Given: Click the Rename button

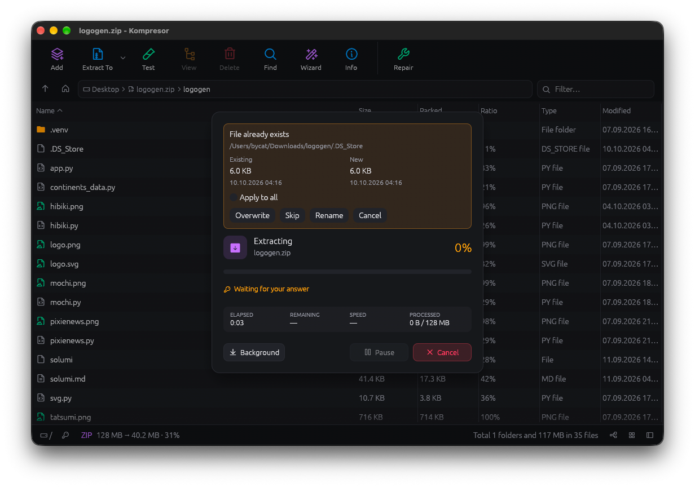Looking at the screenshot, I should (x=329, y=215).
